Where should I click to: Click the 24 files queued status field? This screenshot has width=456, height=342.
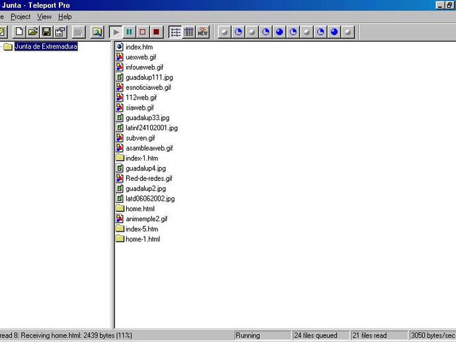click(x=321, y=335)
